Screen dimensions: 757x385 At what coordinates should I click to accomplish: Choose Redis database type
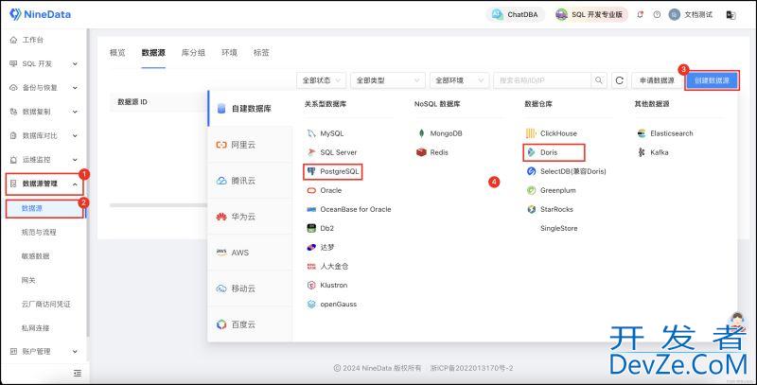click(432, 152)
